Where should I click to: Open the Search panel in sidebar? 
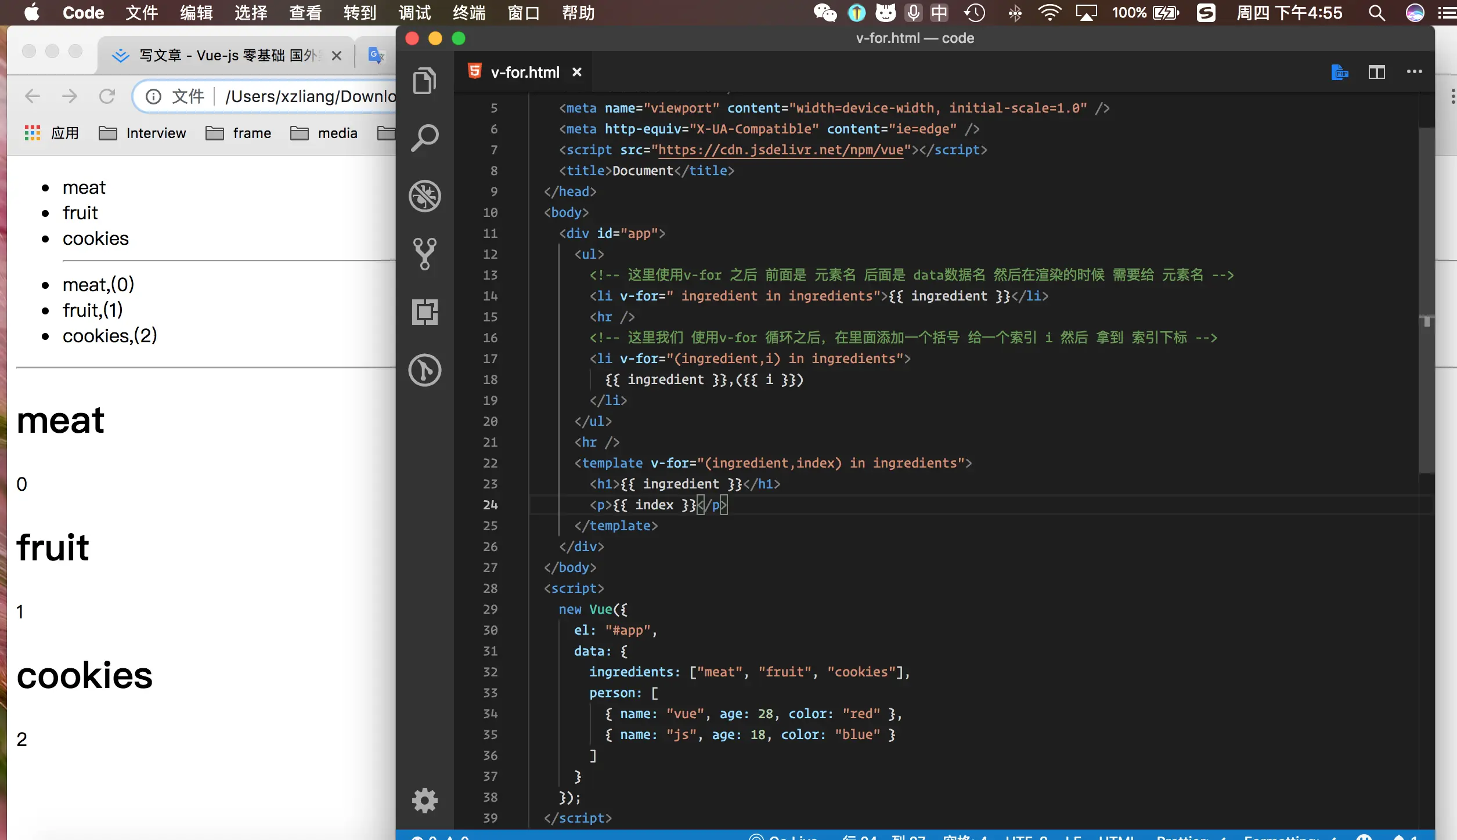424,138
